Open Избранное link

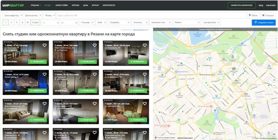[271, 5]
